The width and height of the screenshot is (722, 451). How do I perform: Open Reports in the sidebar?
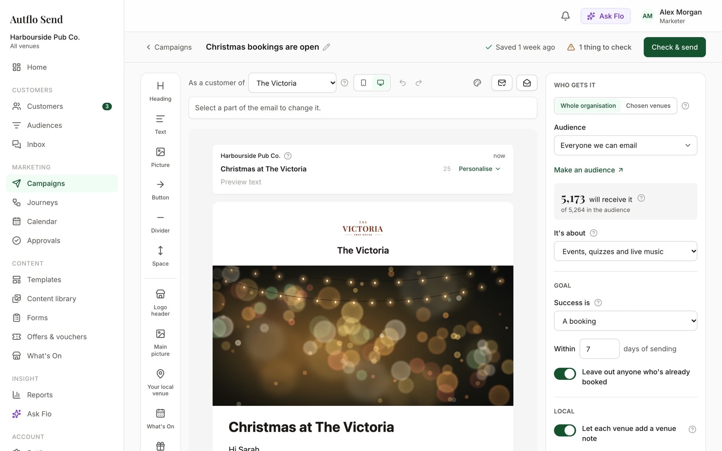coord(62,395)
